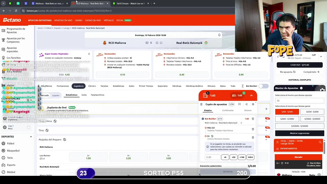Collapse the DEPORTES sidebar section

click(31, 137)
